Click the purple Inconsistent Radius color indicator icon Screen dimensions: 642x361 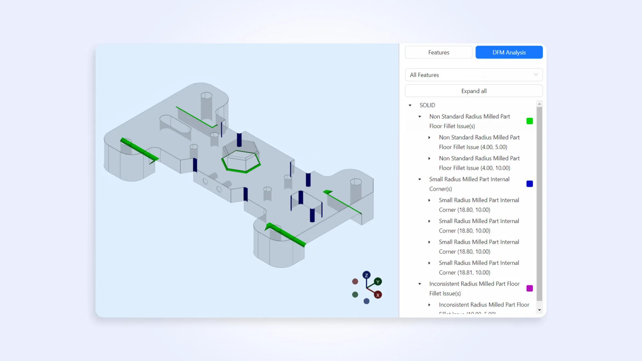[530, 288]
